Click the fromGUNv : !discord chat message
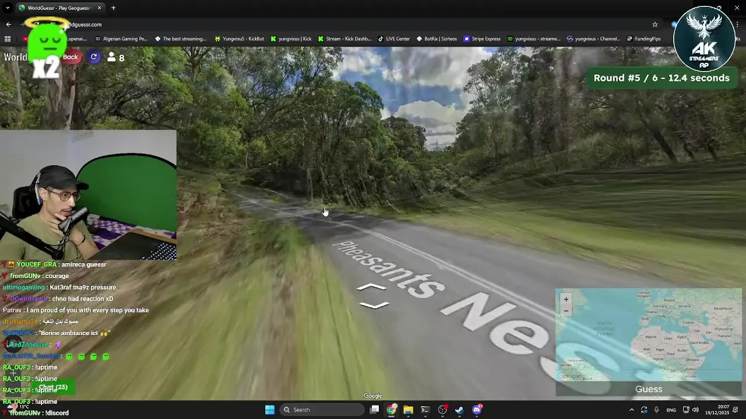This screenshot has height=419, width=746. point(36,413)
